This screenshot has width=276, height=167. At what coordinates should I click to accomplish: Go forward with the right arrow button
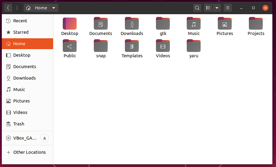[17, 8]
